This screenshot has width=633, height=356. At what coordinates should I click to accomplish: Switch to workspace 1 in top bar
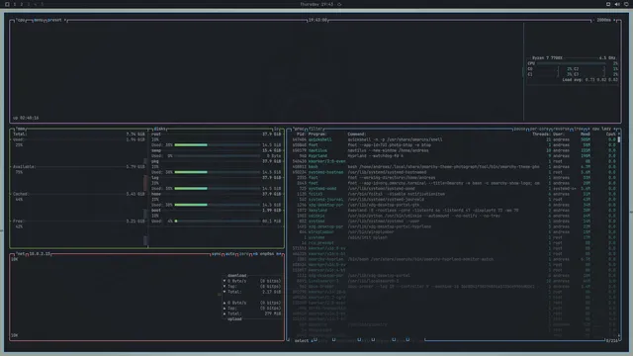click(15, 4)
